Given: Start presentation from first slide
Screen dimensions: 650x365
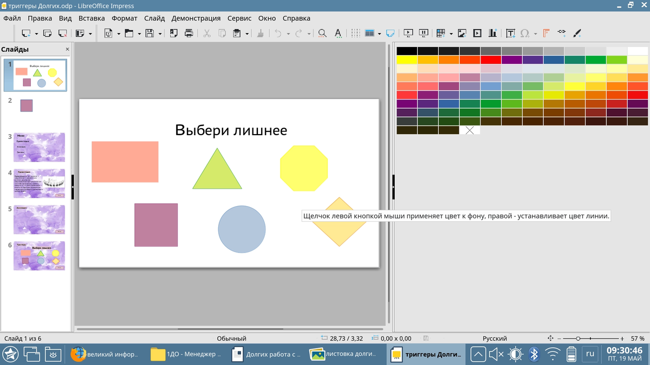Looking at the screenshot, I should (409, 33).
